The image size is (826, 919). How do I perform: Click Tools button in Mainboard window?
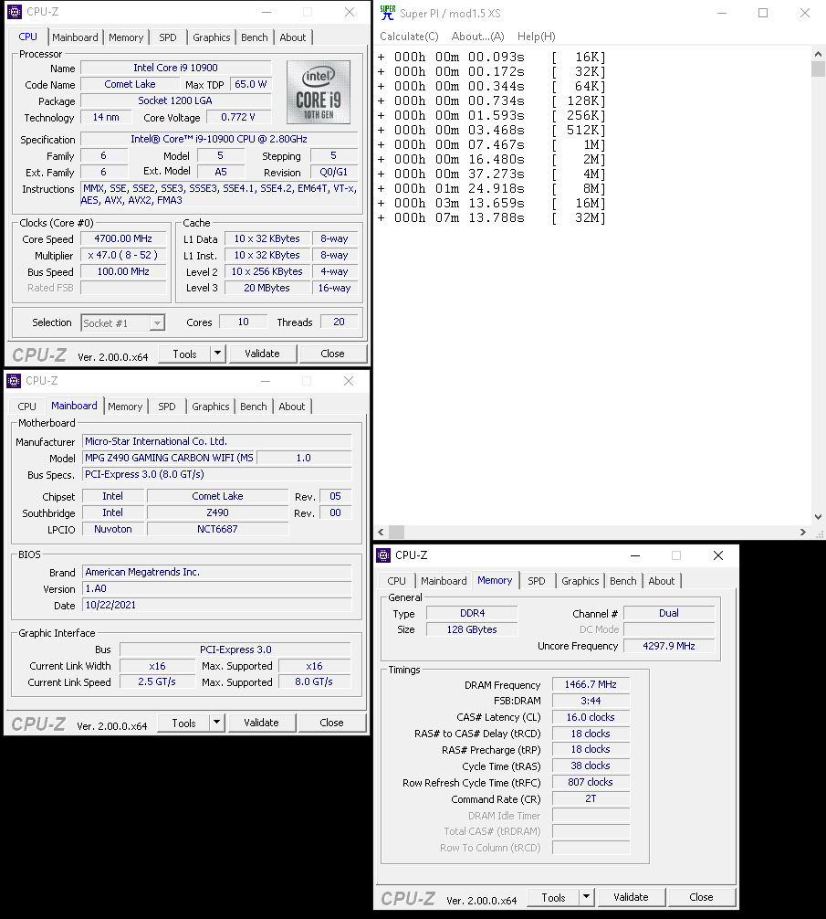(183, 723)
